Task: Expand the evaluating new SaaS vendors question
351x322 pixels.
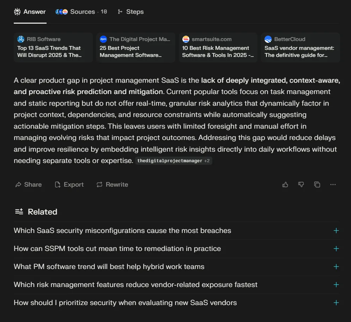Action: pos(336,303)
